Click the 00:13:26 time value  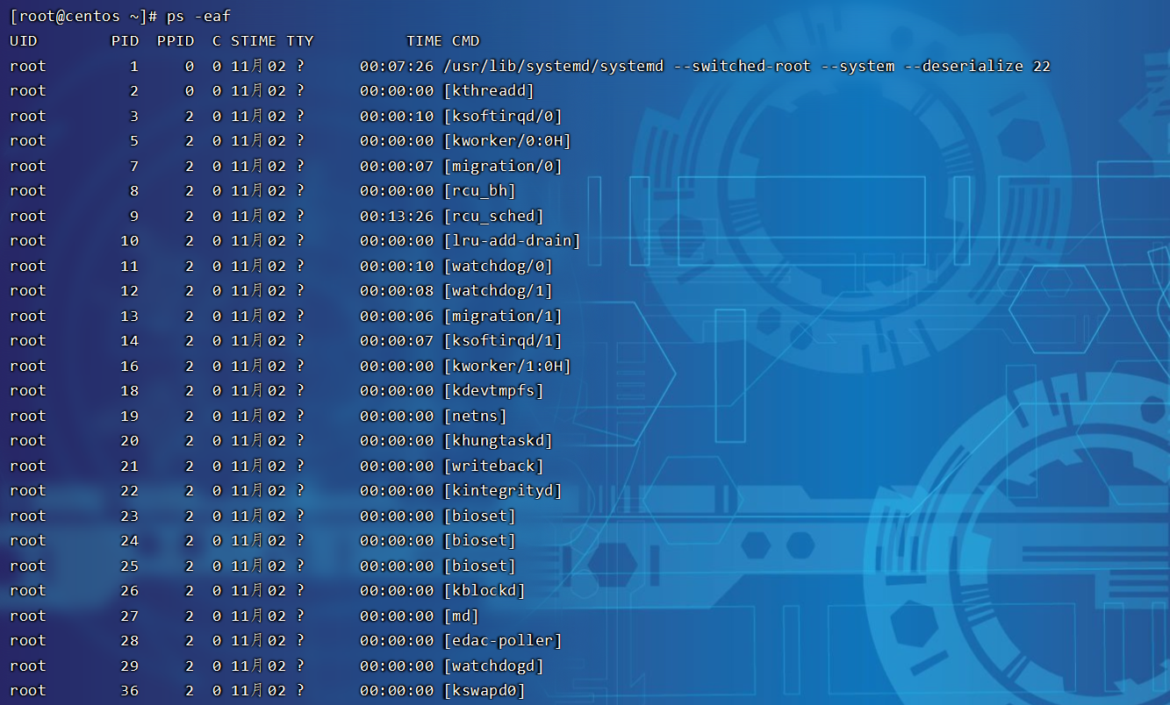pos(397,216)
